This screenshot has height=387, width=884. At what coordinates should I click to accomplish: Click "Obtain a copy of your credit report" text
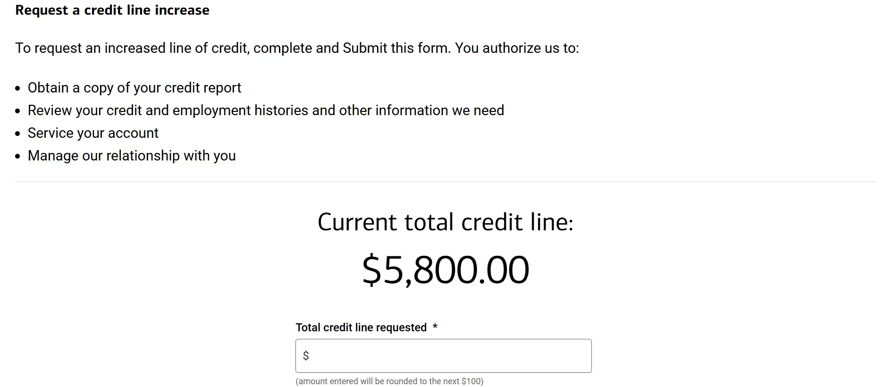[135, 88]
